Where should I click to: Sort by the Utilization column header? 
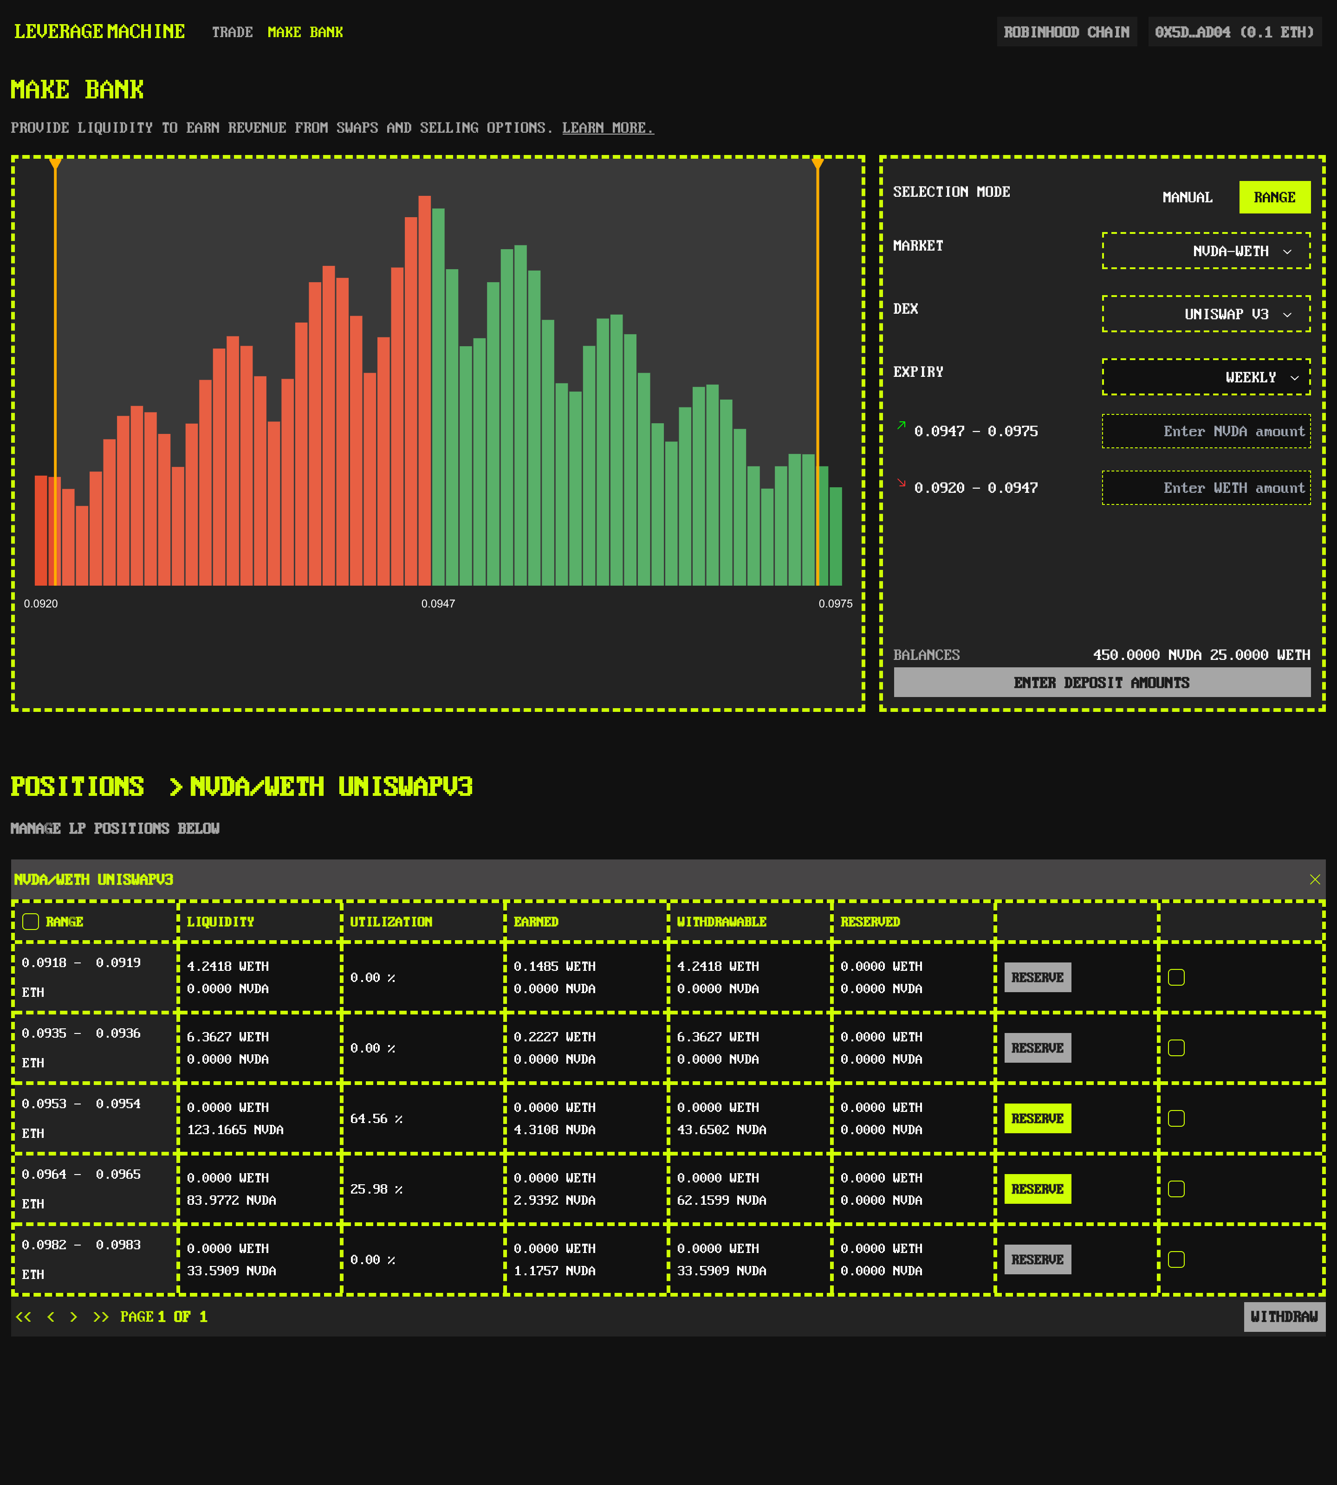[x=391, y=922]
